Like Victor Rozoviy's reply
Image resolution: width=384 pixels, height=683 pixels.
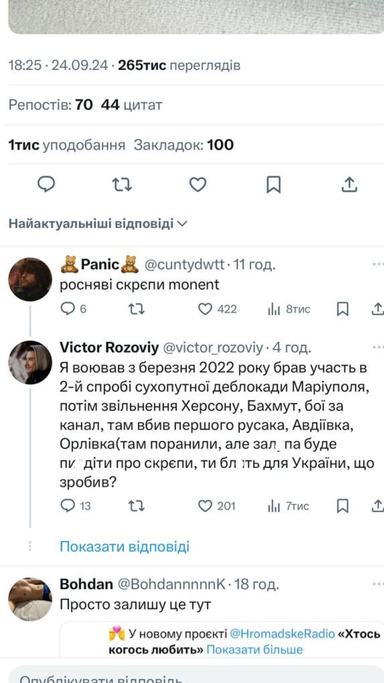click(204, 505)
